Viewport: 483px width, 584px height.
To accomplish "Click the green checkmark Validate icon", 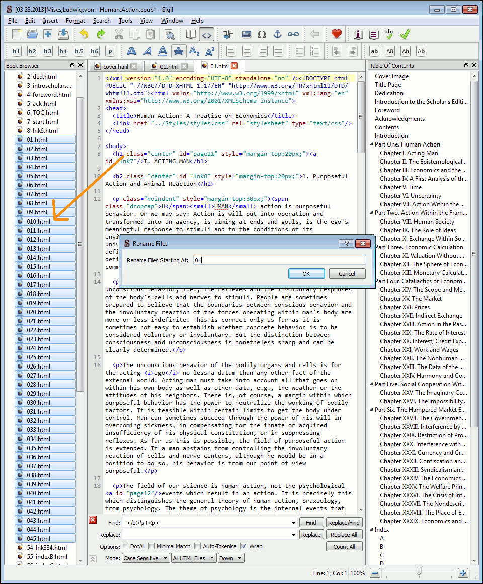I will pos(405,34).
